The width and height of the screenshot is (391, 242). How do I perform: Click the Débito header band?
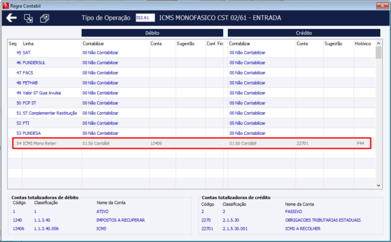tap(152, 33)
